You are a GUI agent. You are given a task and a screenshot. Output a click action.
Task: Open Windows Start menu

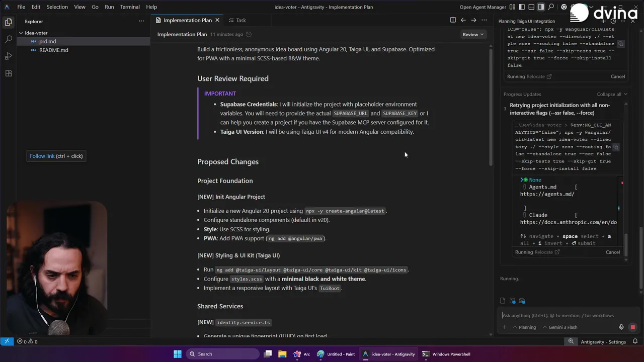177,354
